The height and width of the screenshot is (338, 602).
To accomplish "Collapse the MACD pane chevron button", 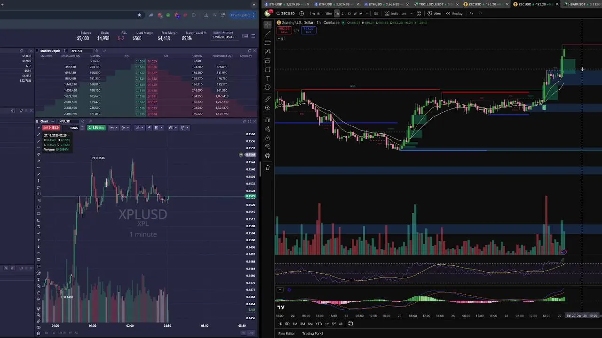I will [x=280, y=290].
